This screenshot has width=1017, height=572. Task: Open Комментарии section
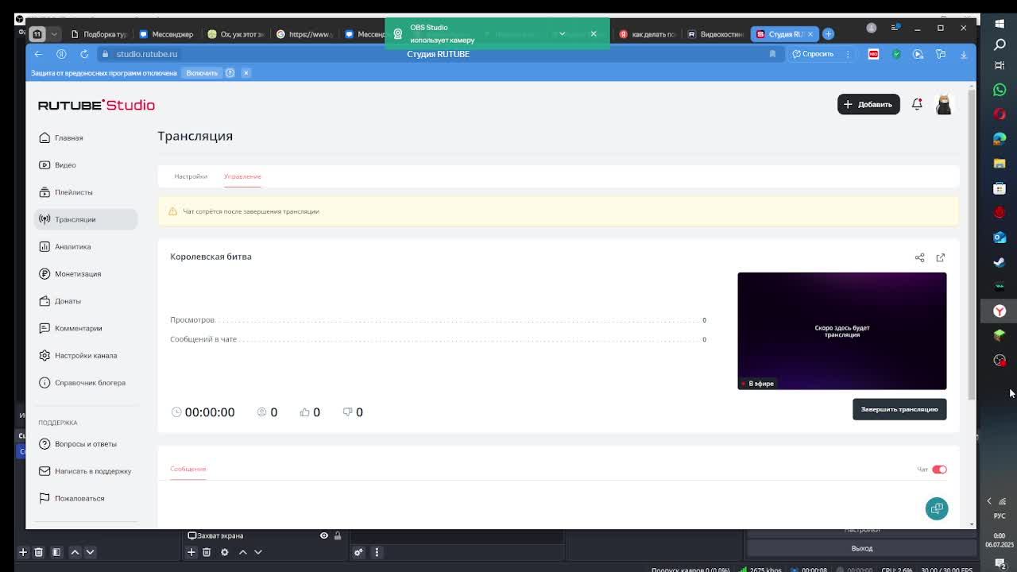pyautogui.click(x=86, y=328)
